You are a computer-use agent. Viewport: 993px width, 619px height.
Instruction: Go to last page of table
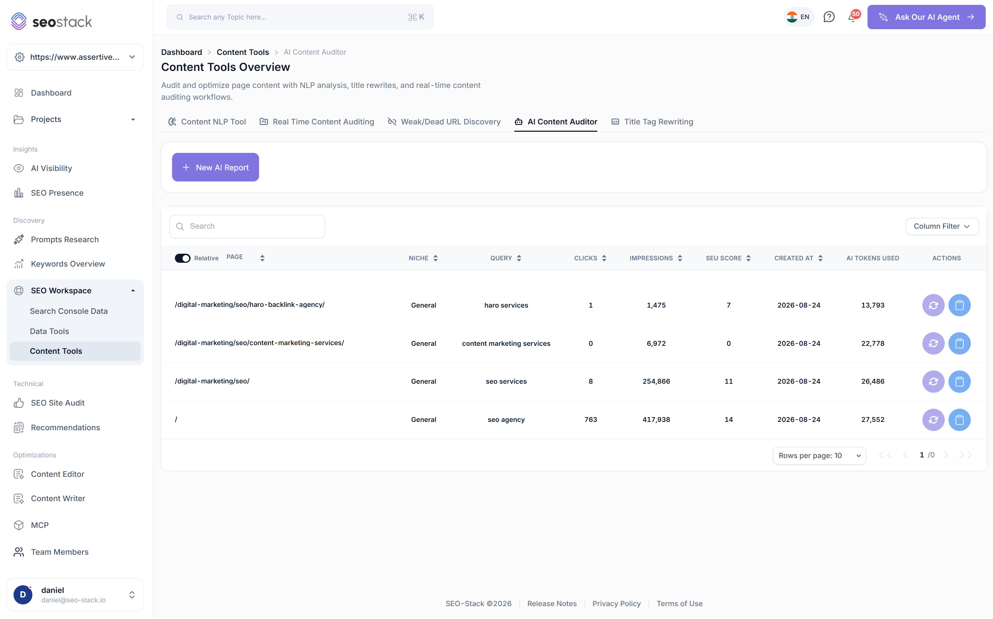point(966,455)
